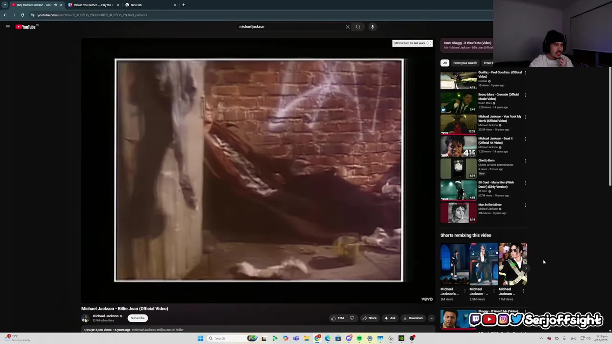This screenshot has width=612, height=344.
Task: Open weather widget on taskbar
Action: 17,338
